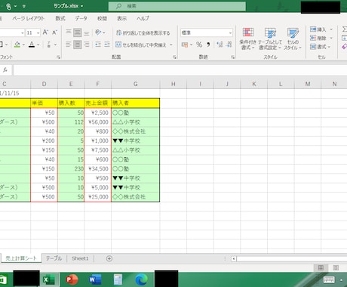Toggle center horizontal alignment
The height and width of the screenshot is (287, 347).
78,45
